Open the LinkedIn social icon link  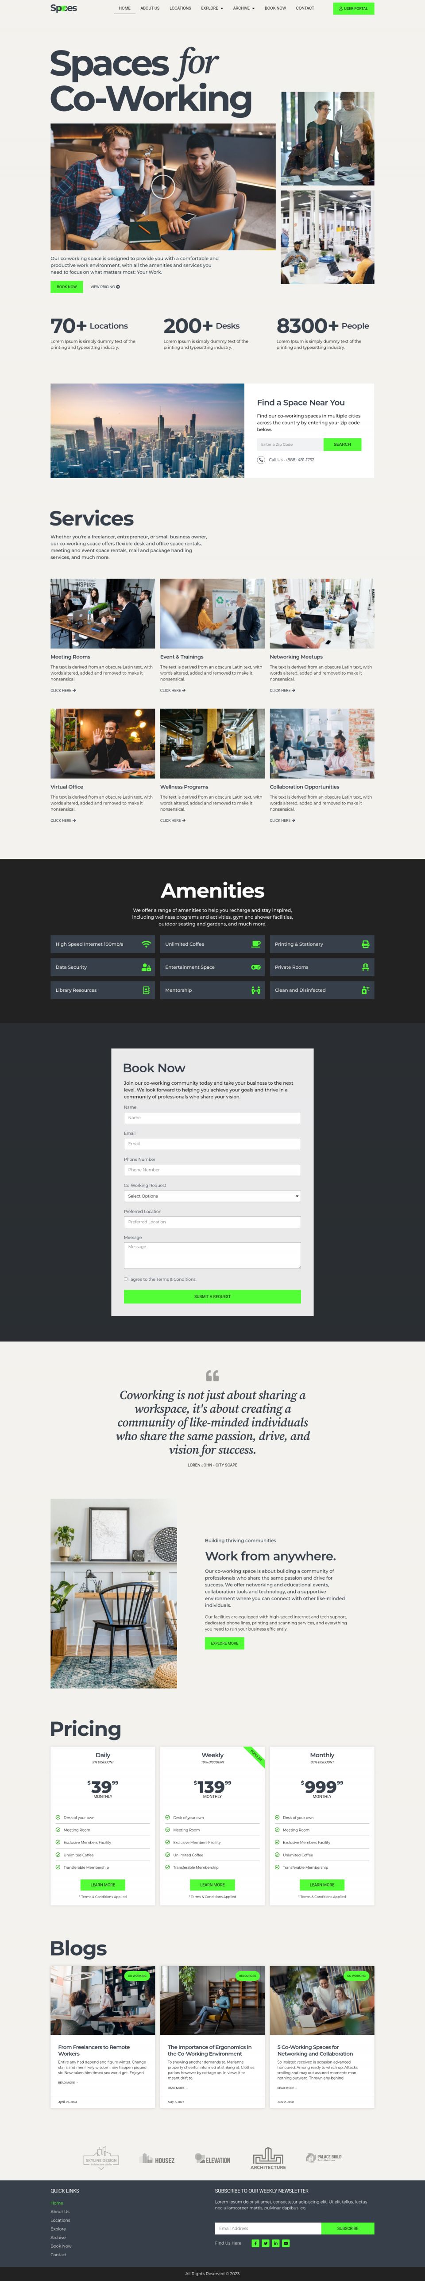(x=275, y=2243)
